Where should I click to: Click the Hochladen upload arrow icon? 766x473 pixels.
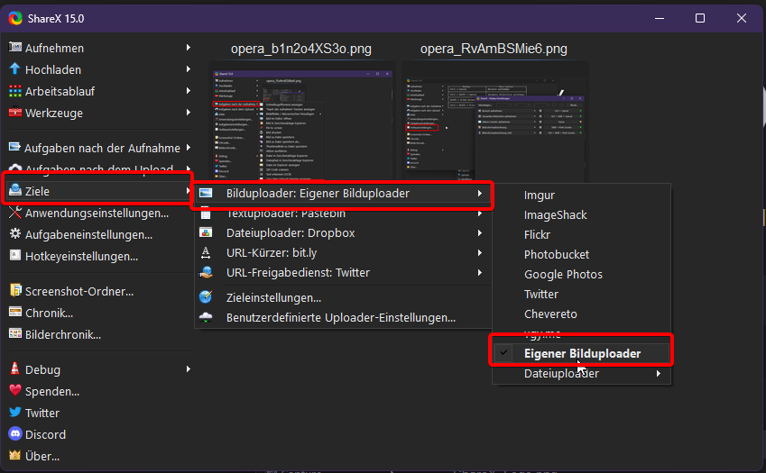pyautogui.click(x=15, y=69)
